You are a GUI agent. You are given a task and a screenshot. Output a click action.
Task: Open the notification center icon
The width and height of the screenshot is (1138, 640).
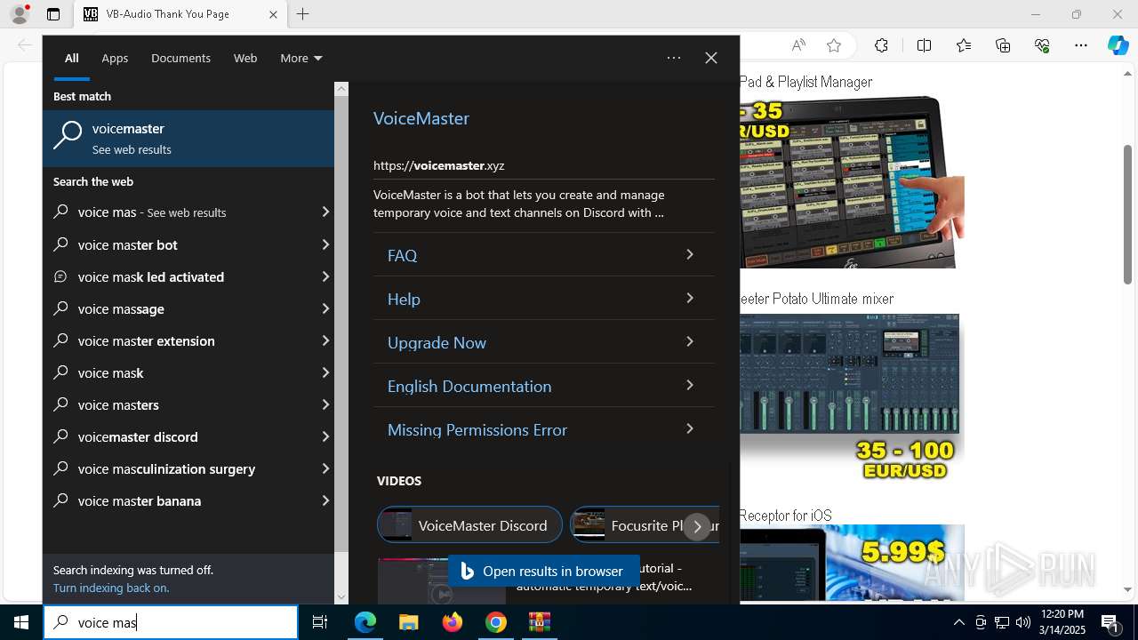[1110, 622]
